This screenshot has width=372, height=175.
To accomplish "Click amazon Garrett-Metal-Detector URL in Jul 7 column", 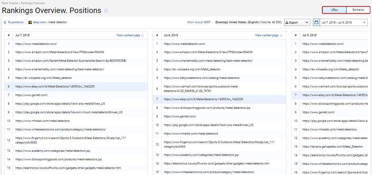I will coord(71,61).
